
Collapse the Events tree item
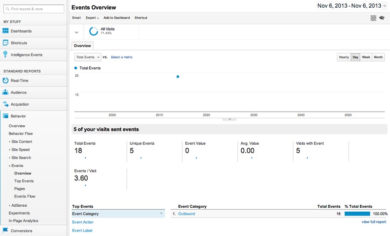(x=9, y=166)
